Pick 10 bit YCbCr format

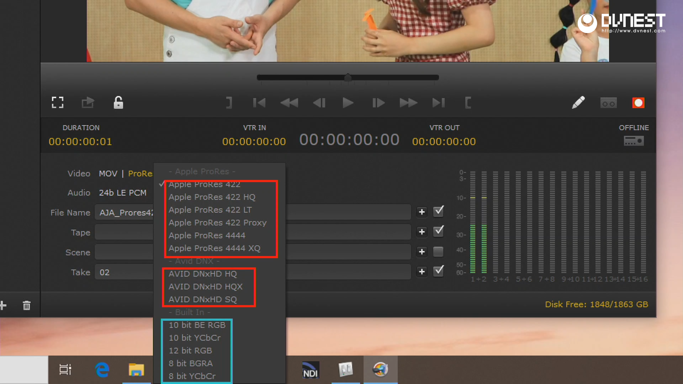195,338
